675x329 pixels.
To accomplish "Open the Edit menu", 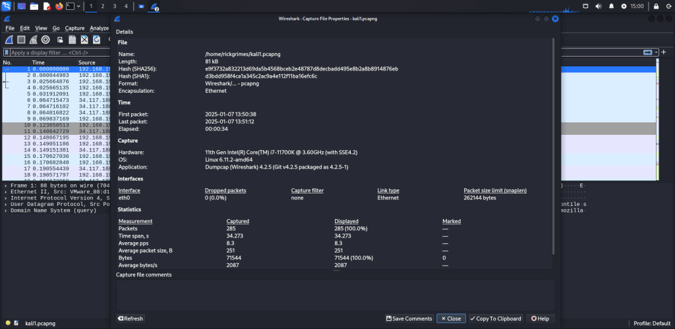I will (25, 28).
